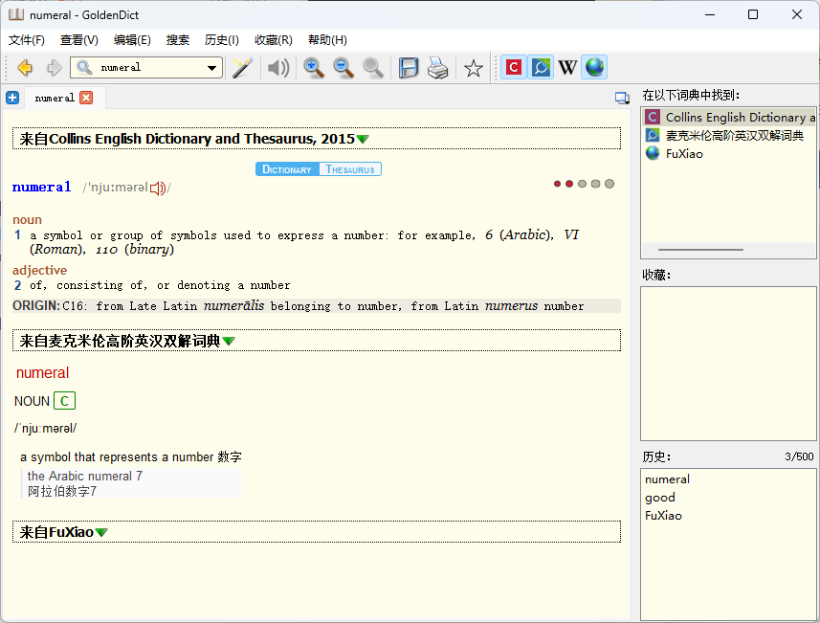This screenshot has height=623, width=820.
Task: Collapse the 麦克米伦高阶英汉双解词典 article
Action: (229, 341)
